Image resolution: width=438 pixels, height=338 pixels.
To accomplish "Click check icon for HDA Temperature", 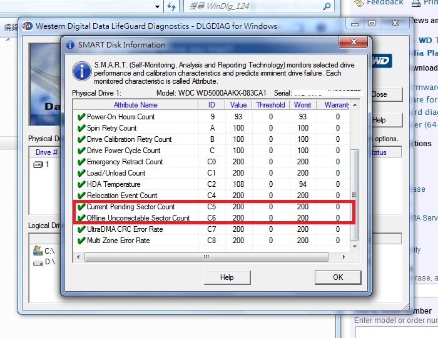I will coord(81,184).
